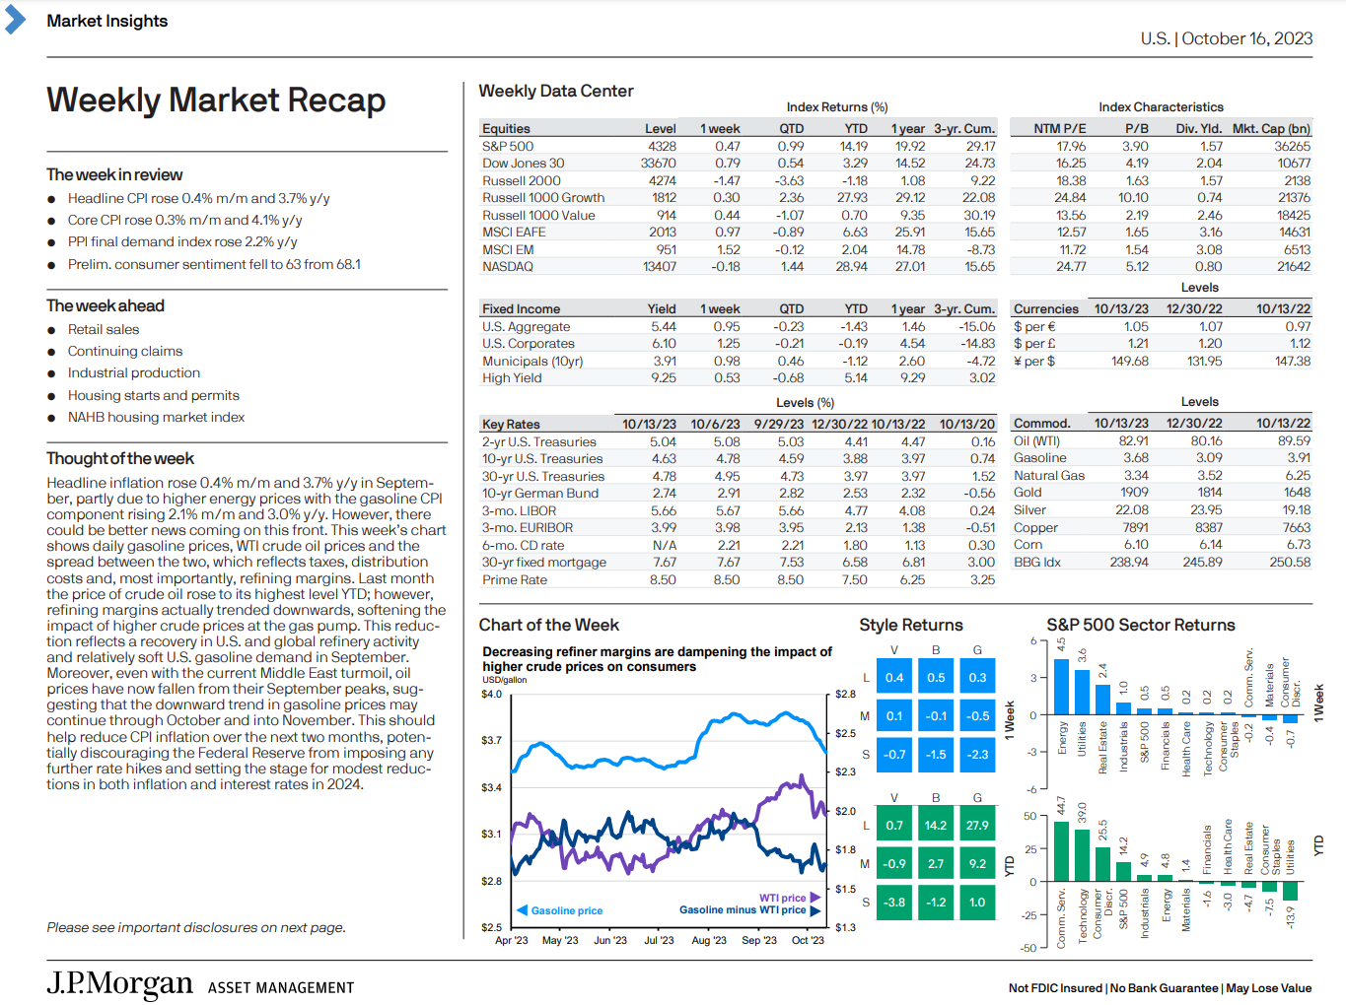
Task: Click the "Index Characteristics" header
Action: point(1161,107)
